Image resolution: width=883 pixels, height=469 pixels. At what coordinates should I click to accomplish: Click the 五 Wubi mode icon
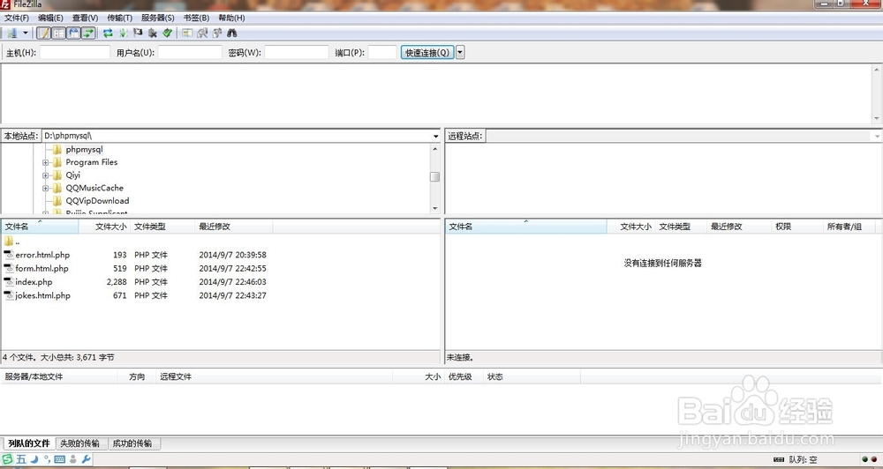[21, 459]
